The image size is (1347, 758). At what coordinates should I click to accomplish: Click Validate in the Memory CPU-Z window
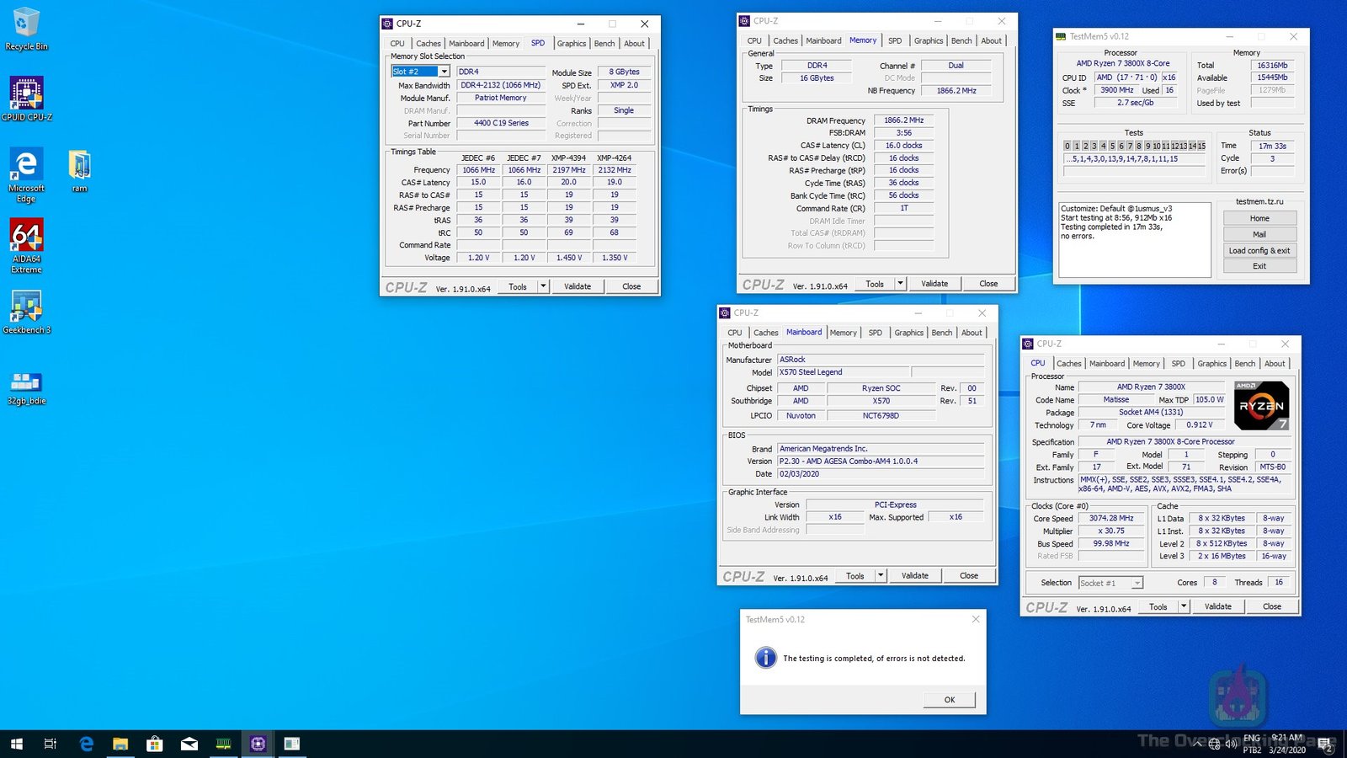(934, 284)
